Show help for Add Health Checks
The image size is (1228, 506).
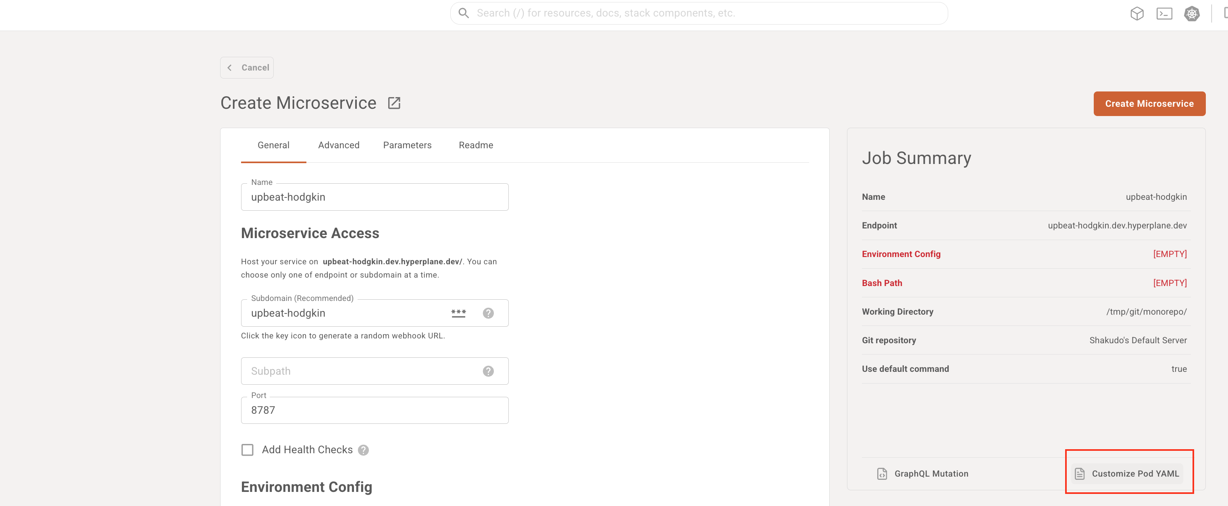tap(363, 450)
